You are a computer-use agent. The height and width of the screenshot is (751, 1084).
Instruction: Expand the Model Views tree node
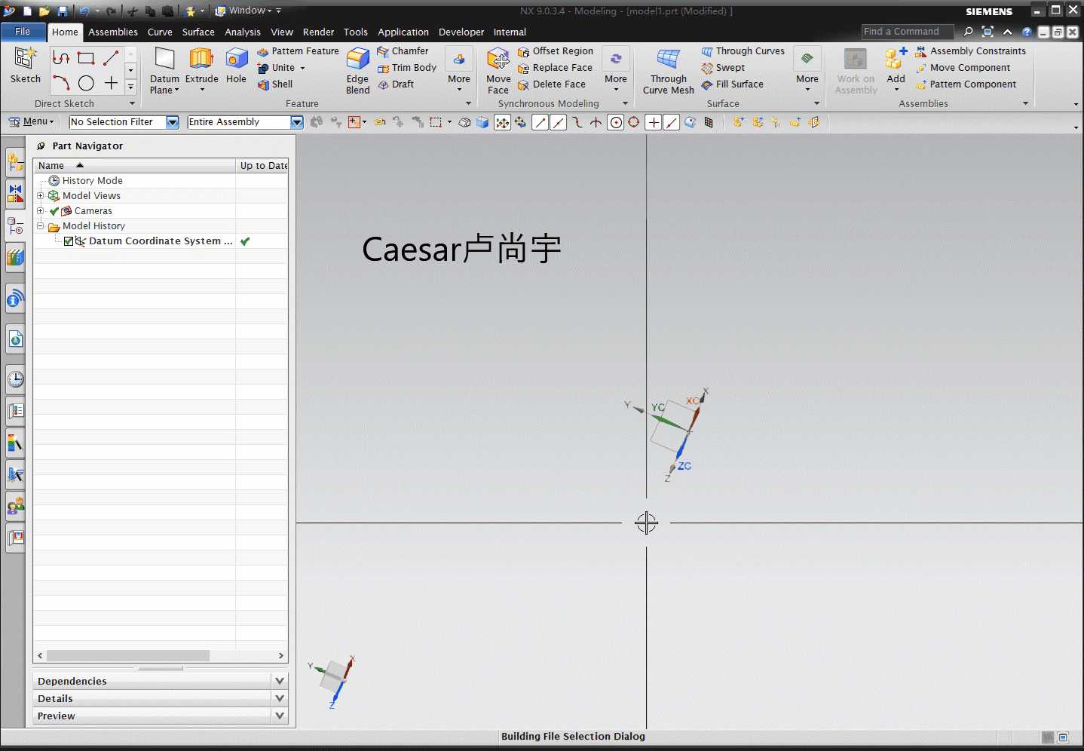point(41,195)
